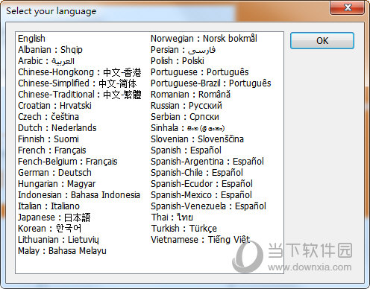Select Finnish : Suomi language
The image size is (370, 289).
[x=48, y=139]
